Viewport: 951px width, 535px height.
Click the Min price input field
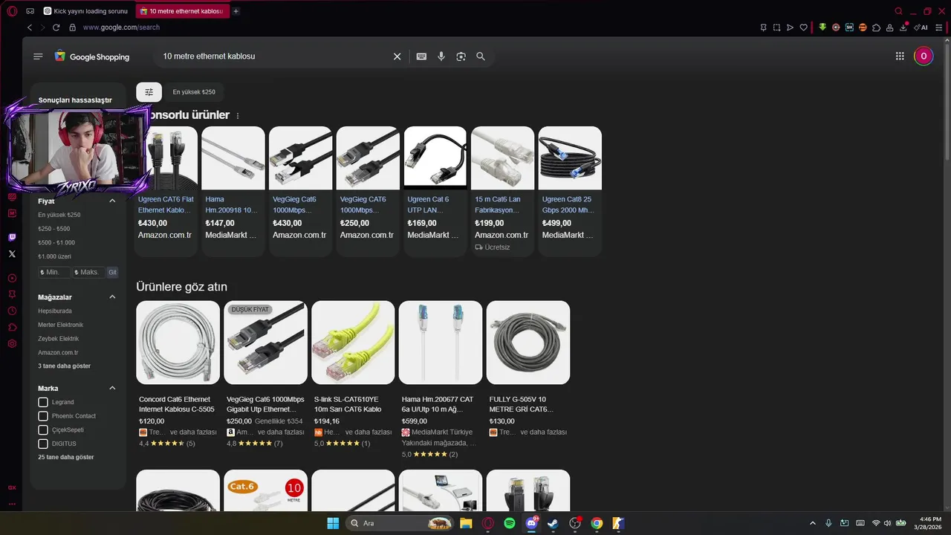coord(54,273)
